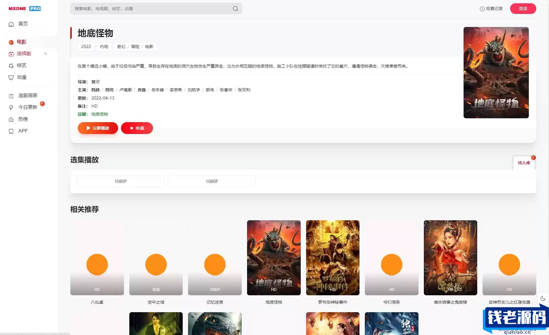Play the second 1080P episode source
This screenshot has width=549, height=335.
point(212,181)
